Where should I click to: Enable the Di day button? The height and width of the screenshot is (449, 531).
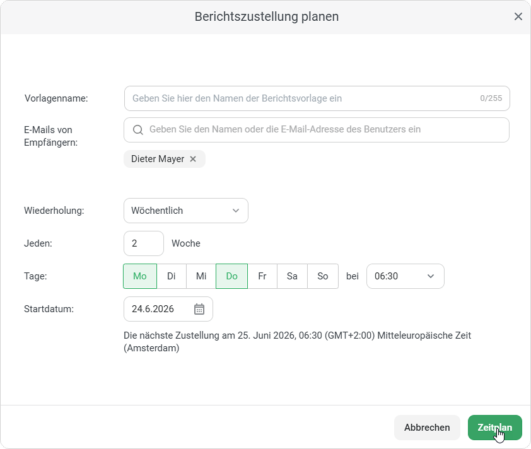(172, 276)
